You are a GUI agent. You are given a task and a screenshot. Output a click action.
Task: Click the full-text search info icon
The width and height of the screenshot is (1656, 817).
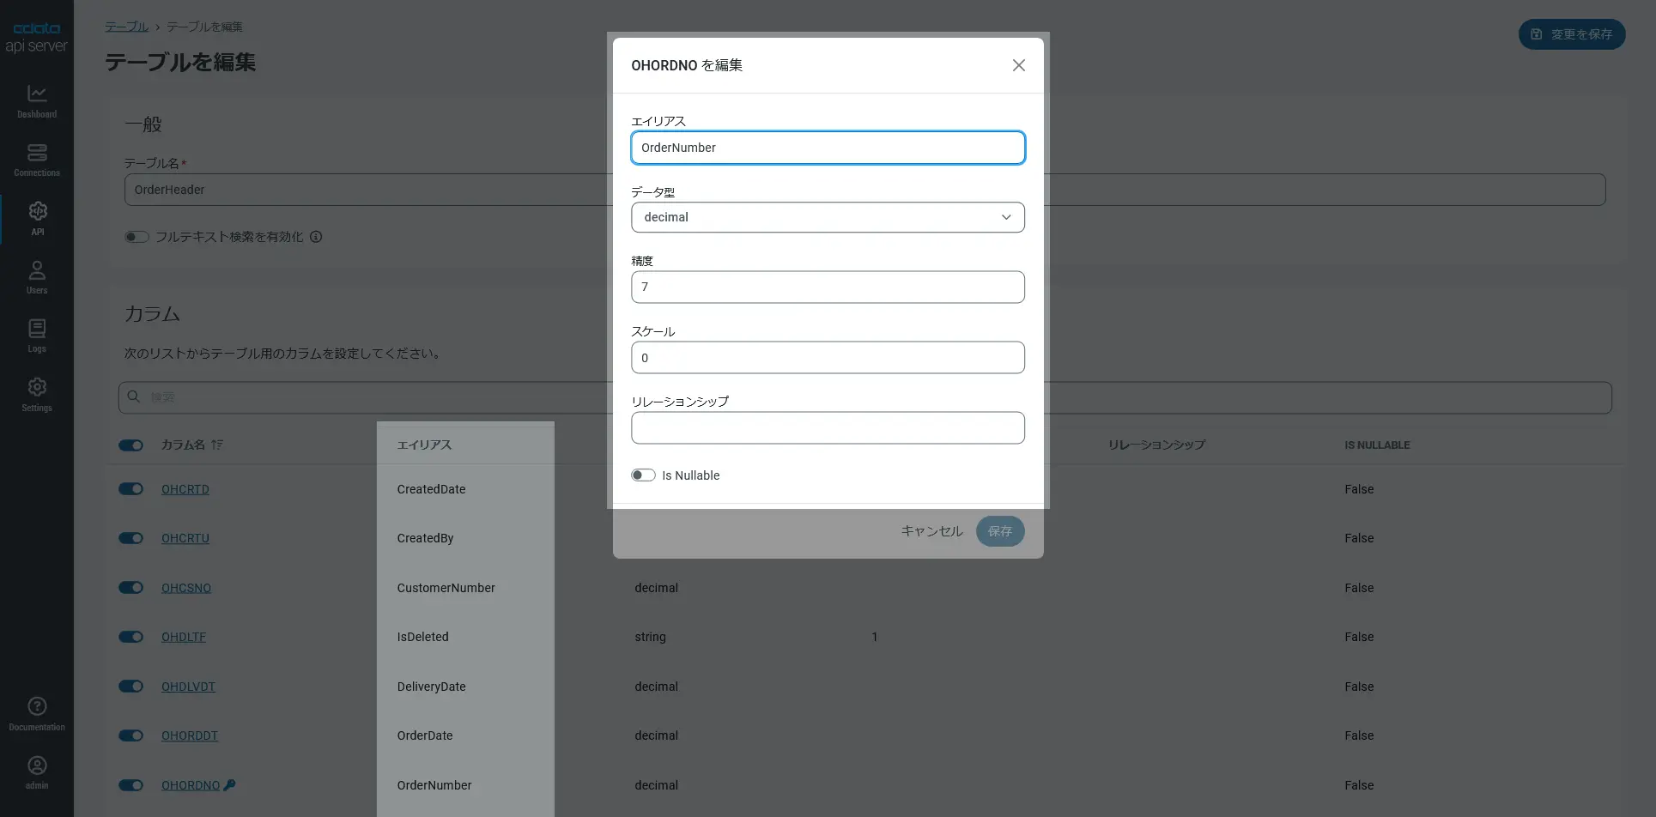[x=316, y=237]
